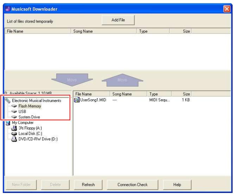
Task: Click the greyed-out Delete button
Action: (x=55, y=184)
